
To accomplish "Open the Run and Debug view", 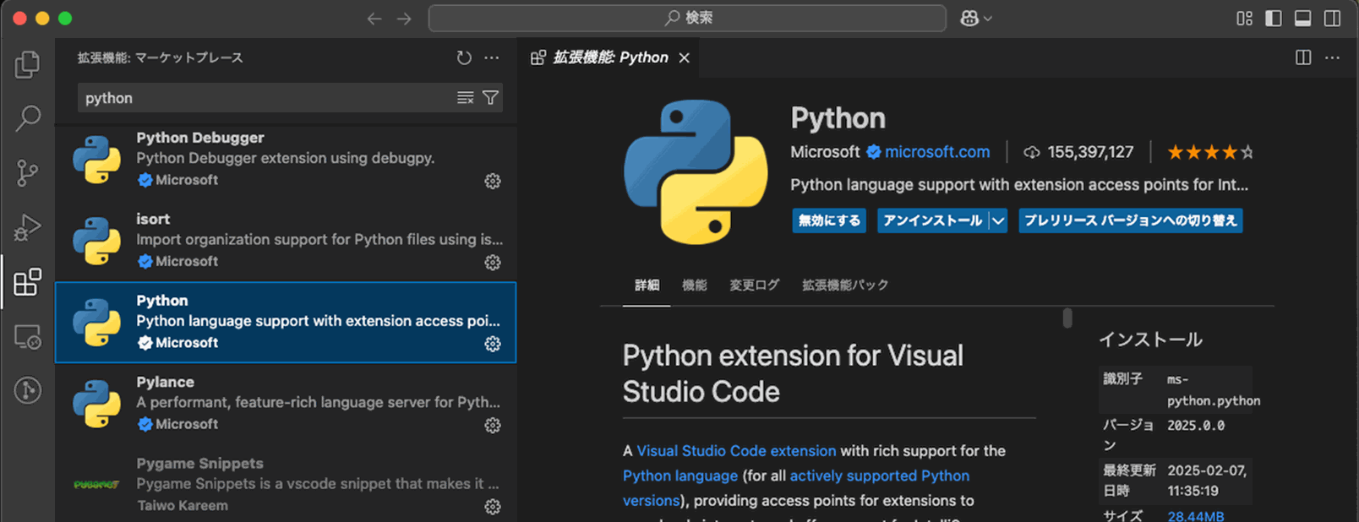I will click(27, 228).
